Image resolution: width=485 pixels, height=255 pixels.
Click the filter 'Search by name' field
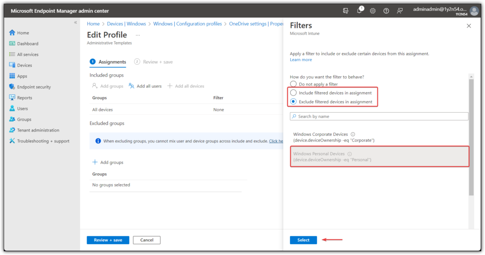pyautogui.click(x=379, y=116)
